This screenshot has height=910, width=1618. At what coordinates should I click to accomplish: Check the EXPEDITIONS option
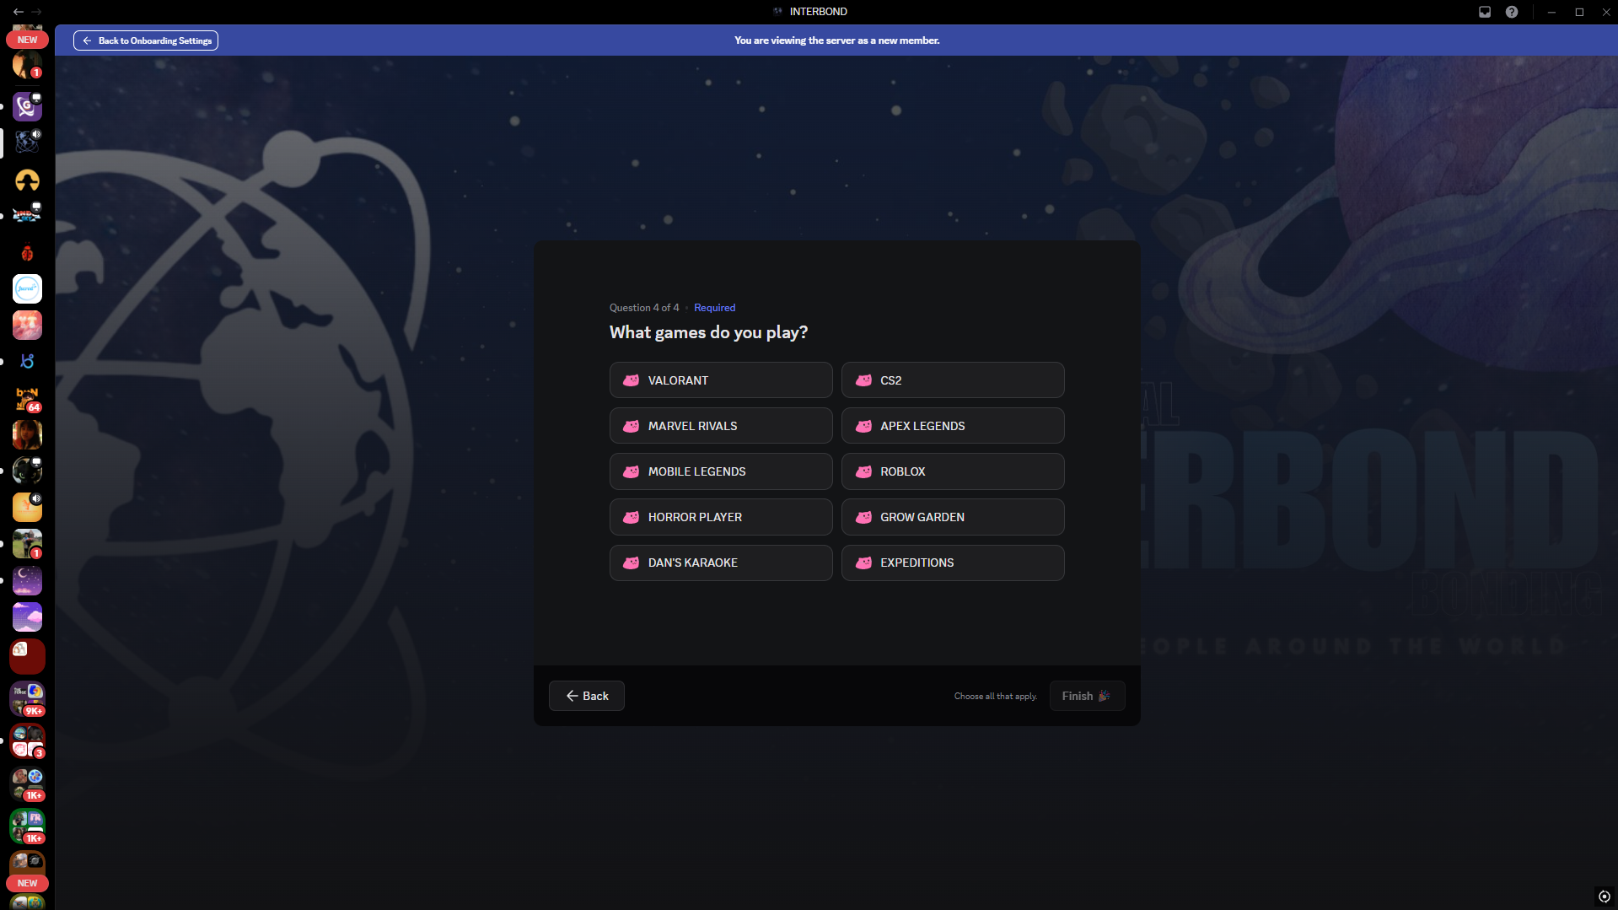953,563
